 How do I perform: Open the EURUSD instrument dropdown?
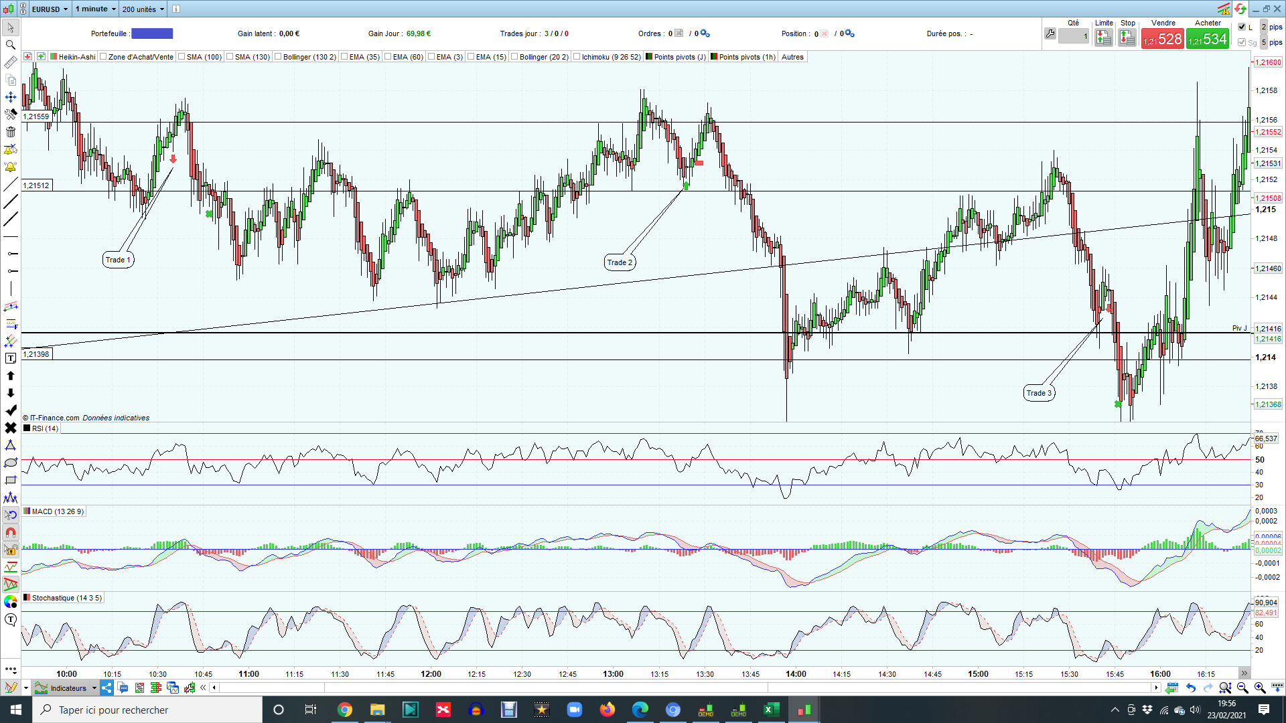click(x=50, y=9)
